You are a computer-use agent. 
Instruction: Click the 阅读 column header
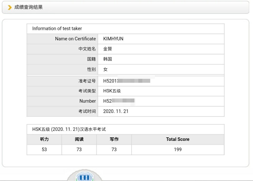pyautogui.click(x=79, y=139)
